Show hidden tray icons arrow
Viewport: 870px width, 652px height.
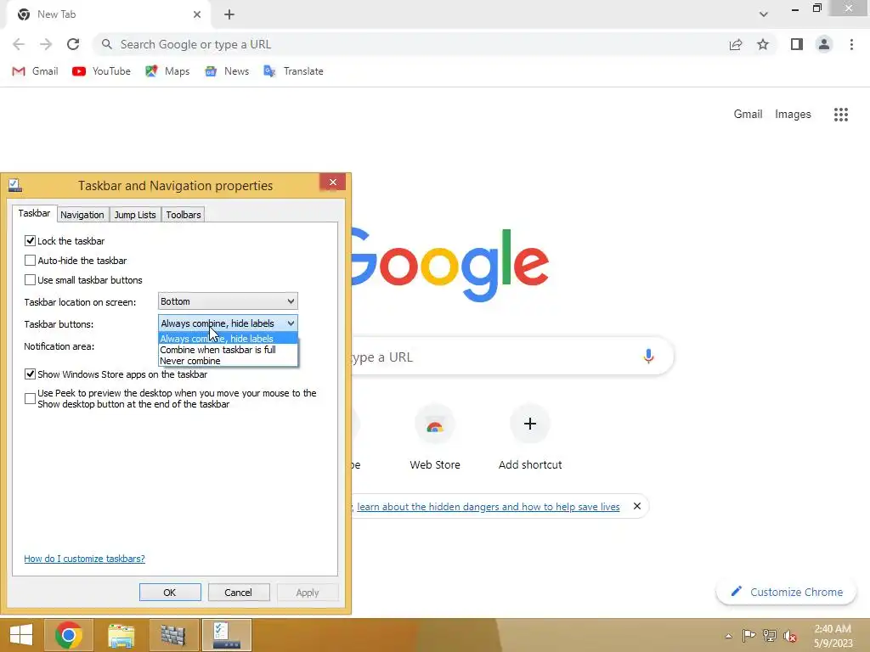[728, 636]
